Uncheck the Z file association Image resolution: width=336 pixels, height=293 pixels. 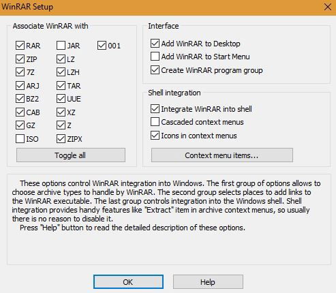pos(61,125)
